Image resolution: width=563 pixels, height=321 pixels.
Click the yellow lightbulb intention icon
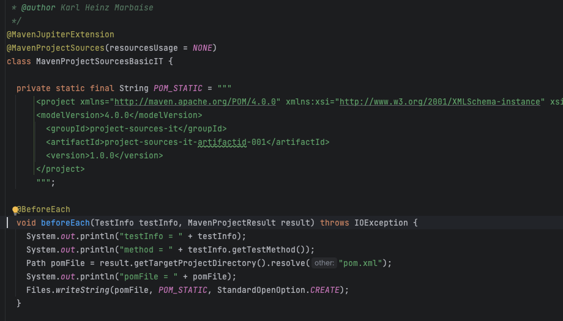[15, 210]
